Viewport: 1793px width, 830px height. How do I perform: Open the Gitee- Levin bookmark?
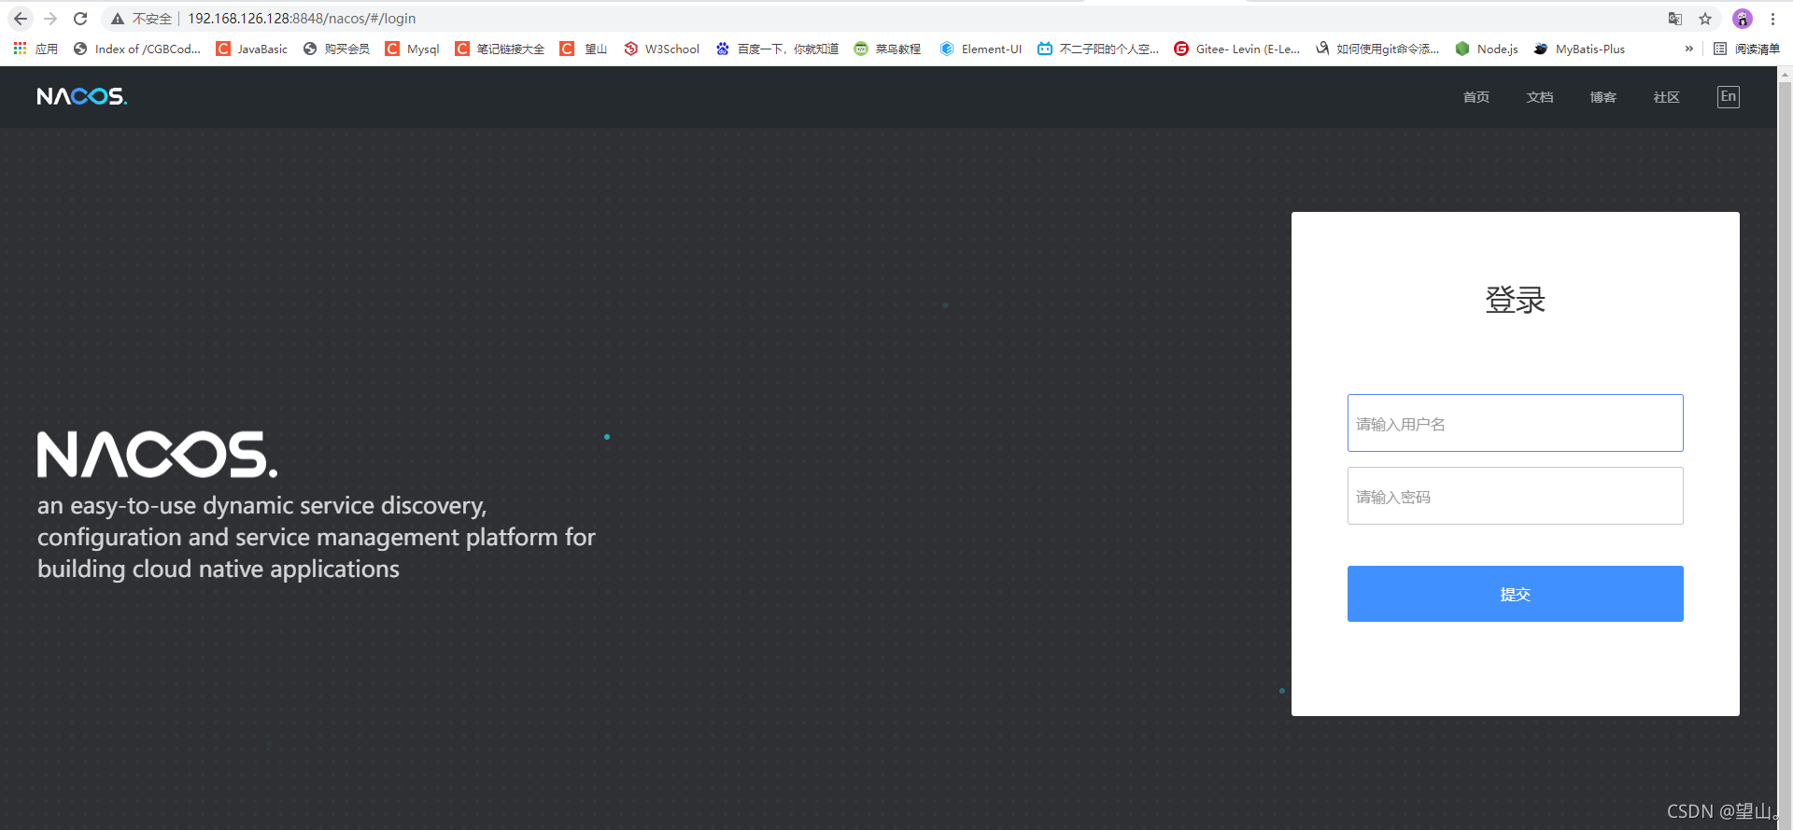(1237, 49)
